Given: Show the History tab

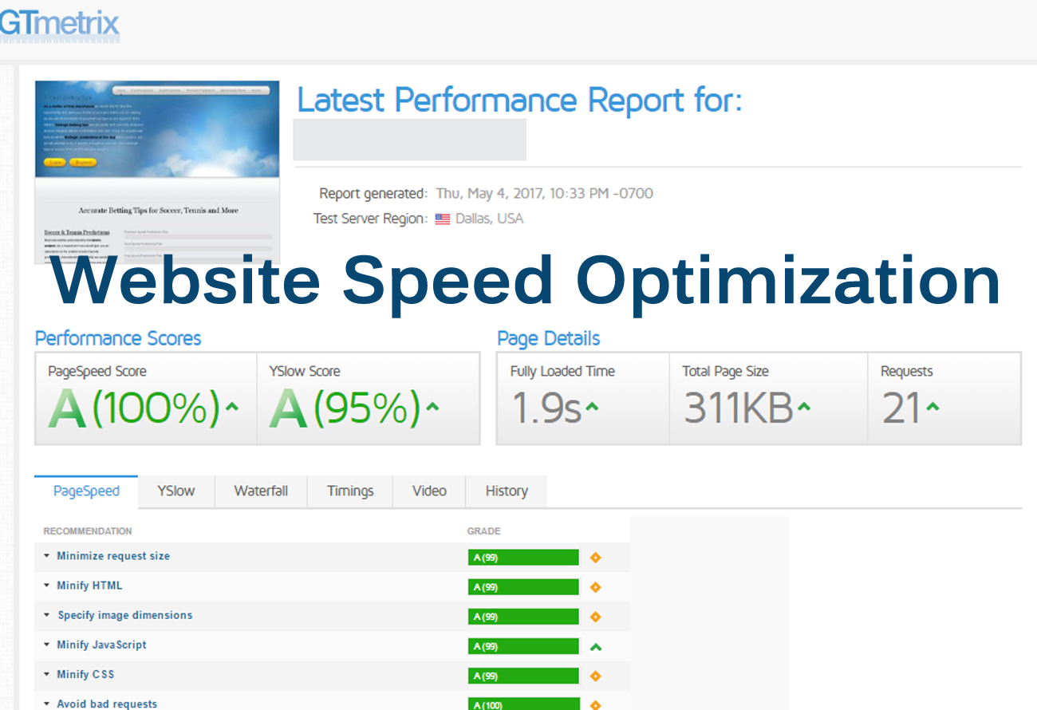Looking at the screenshot, I should (x=507, y=491).
